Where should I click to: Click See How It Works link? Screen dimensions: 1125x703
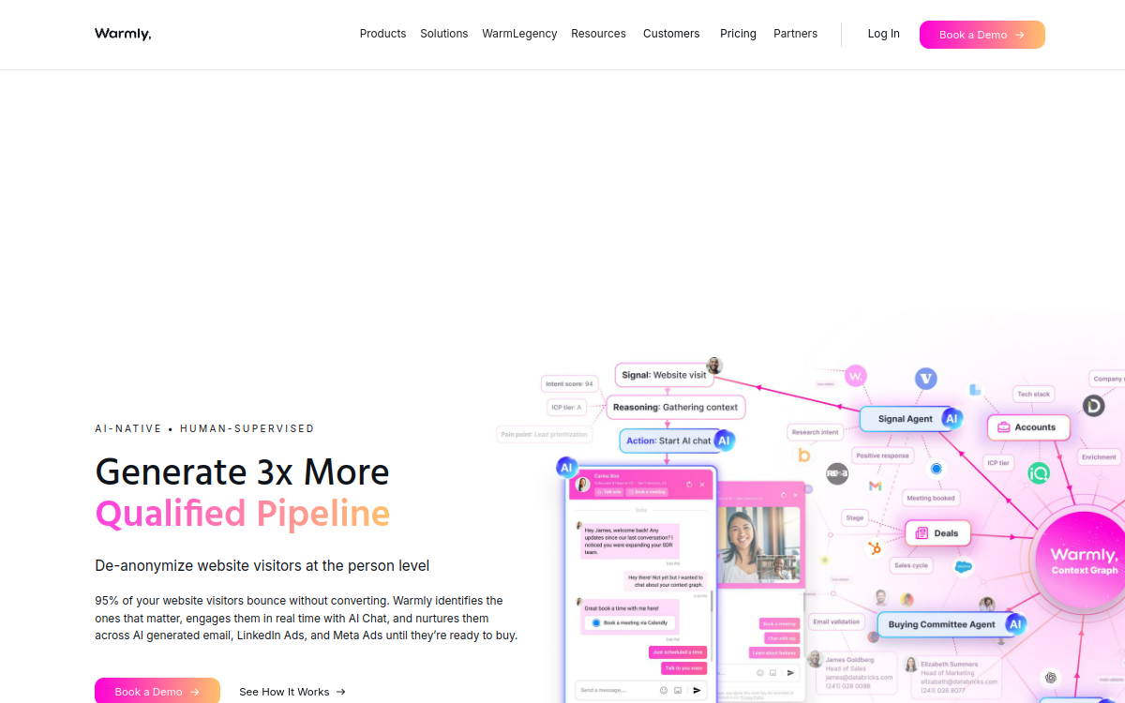pos(292,692)
